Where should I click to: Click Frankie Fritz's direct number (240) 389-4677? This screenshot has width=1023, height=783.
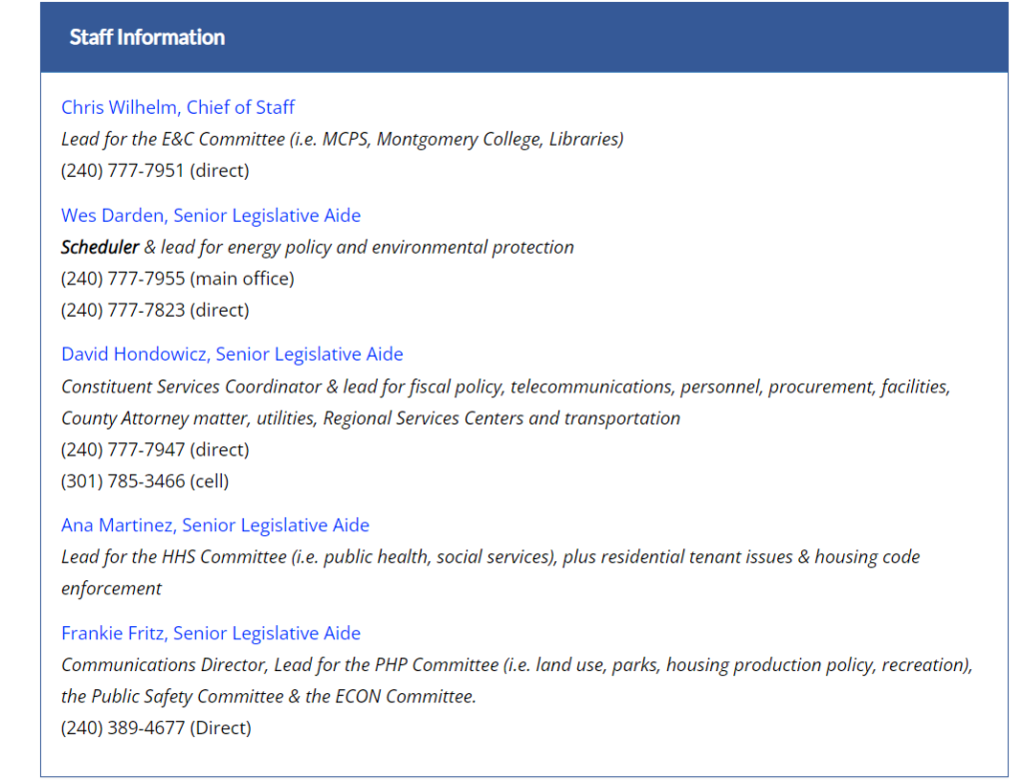[123, 727]
